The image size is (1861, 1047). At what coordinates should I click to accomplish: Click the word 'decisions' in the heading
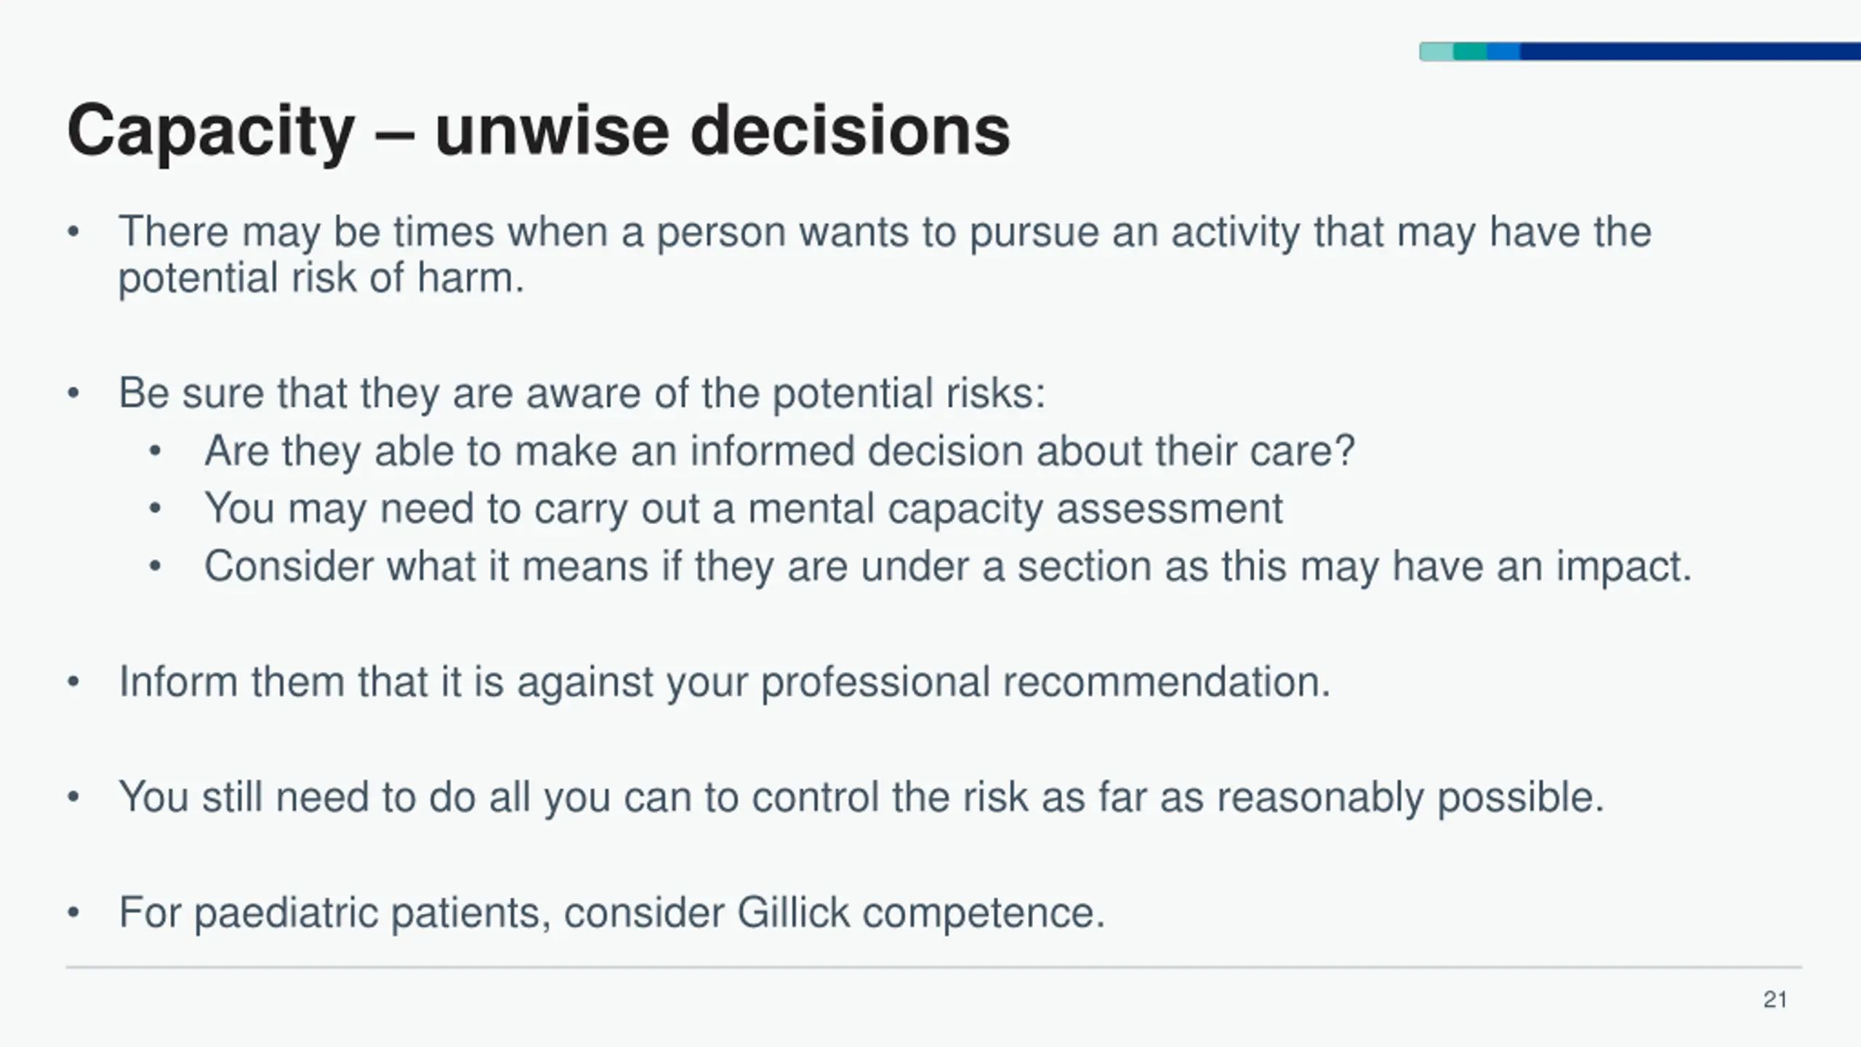(x=850, y=131)
